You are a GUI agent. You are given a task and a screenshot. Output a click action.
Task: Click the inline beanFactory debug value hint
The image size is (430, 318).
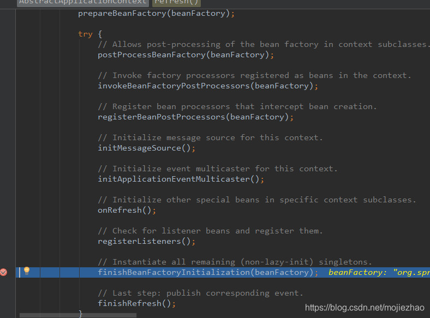(379, 273)
